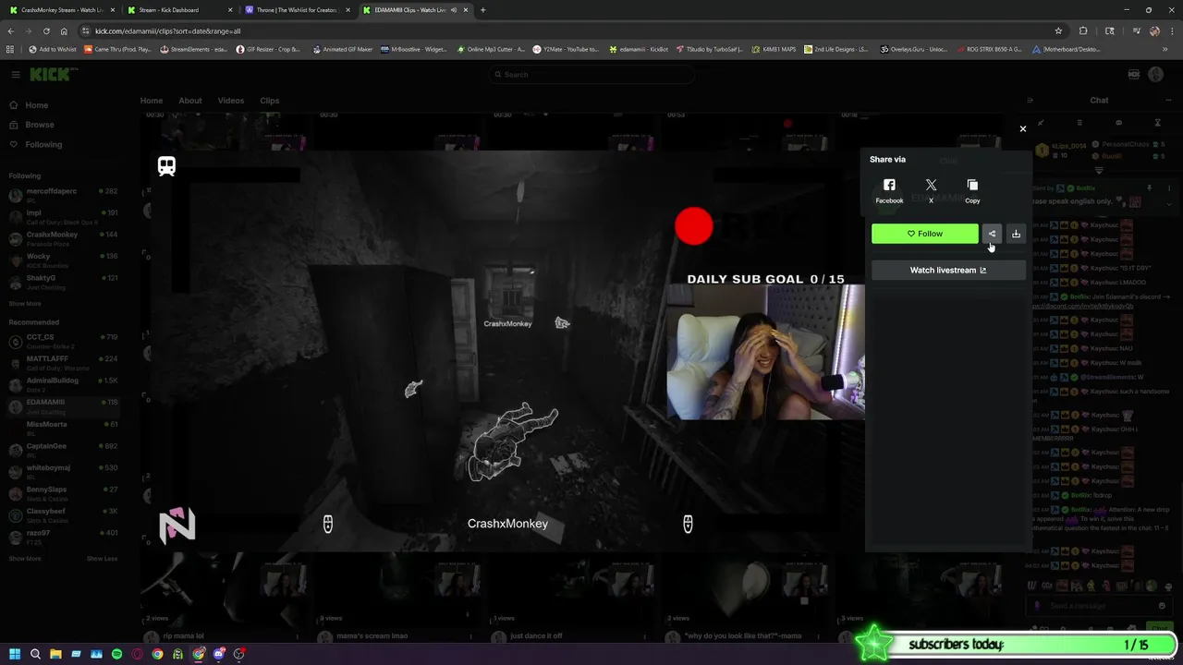
Task: Open Spotify from the taskbar
Action: coord(116,654)
